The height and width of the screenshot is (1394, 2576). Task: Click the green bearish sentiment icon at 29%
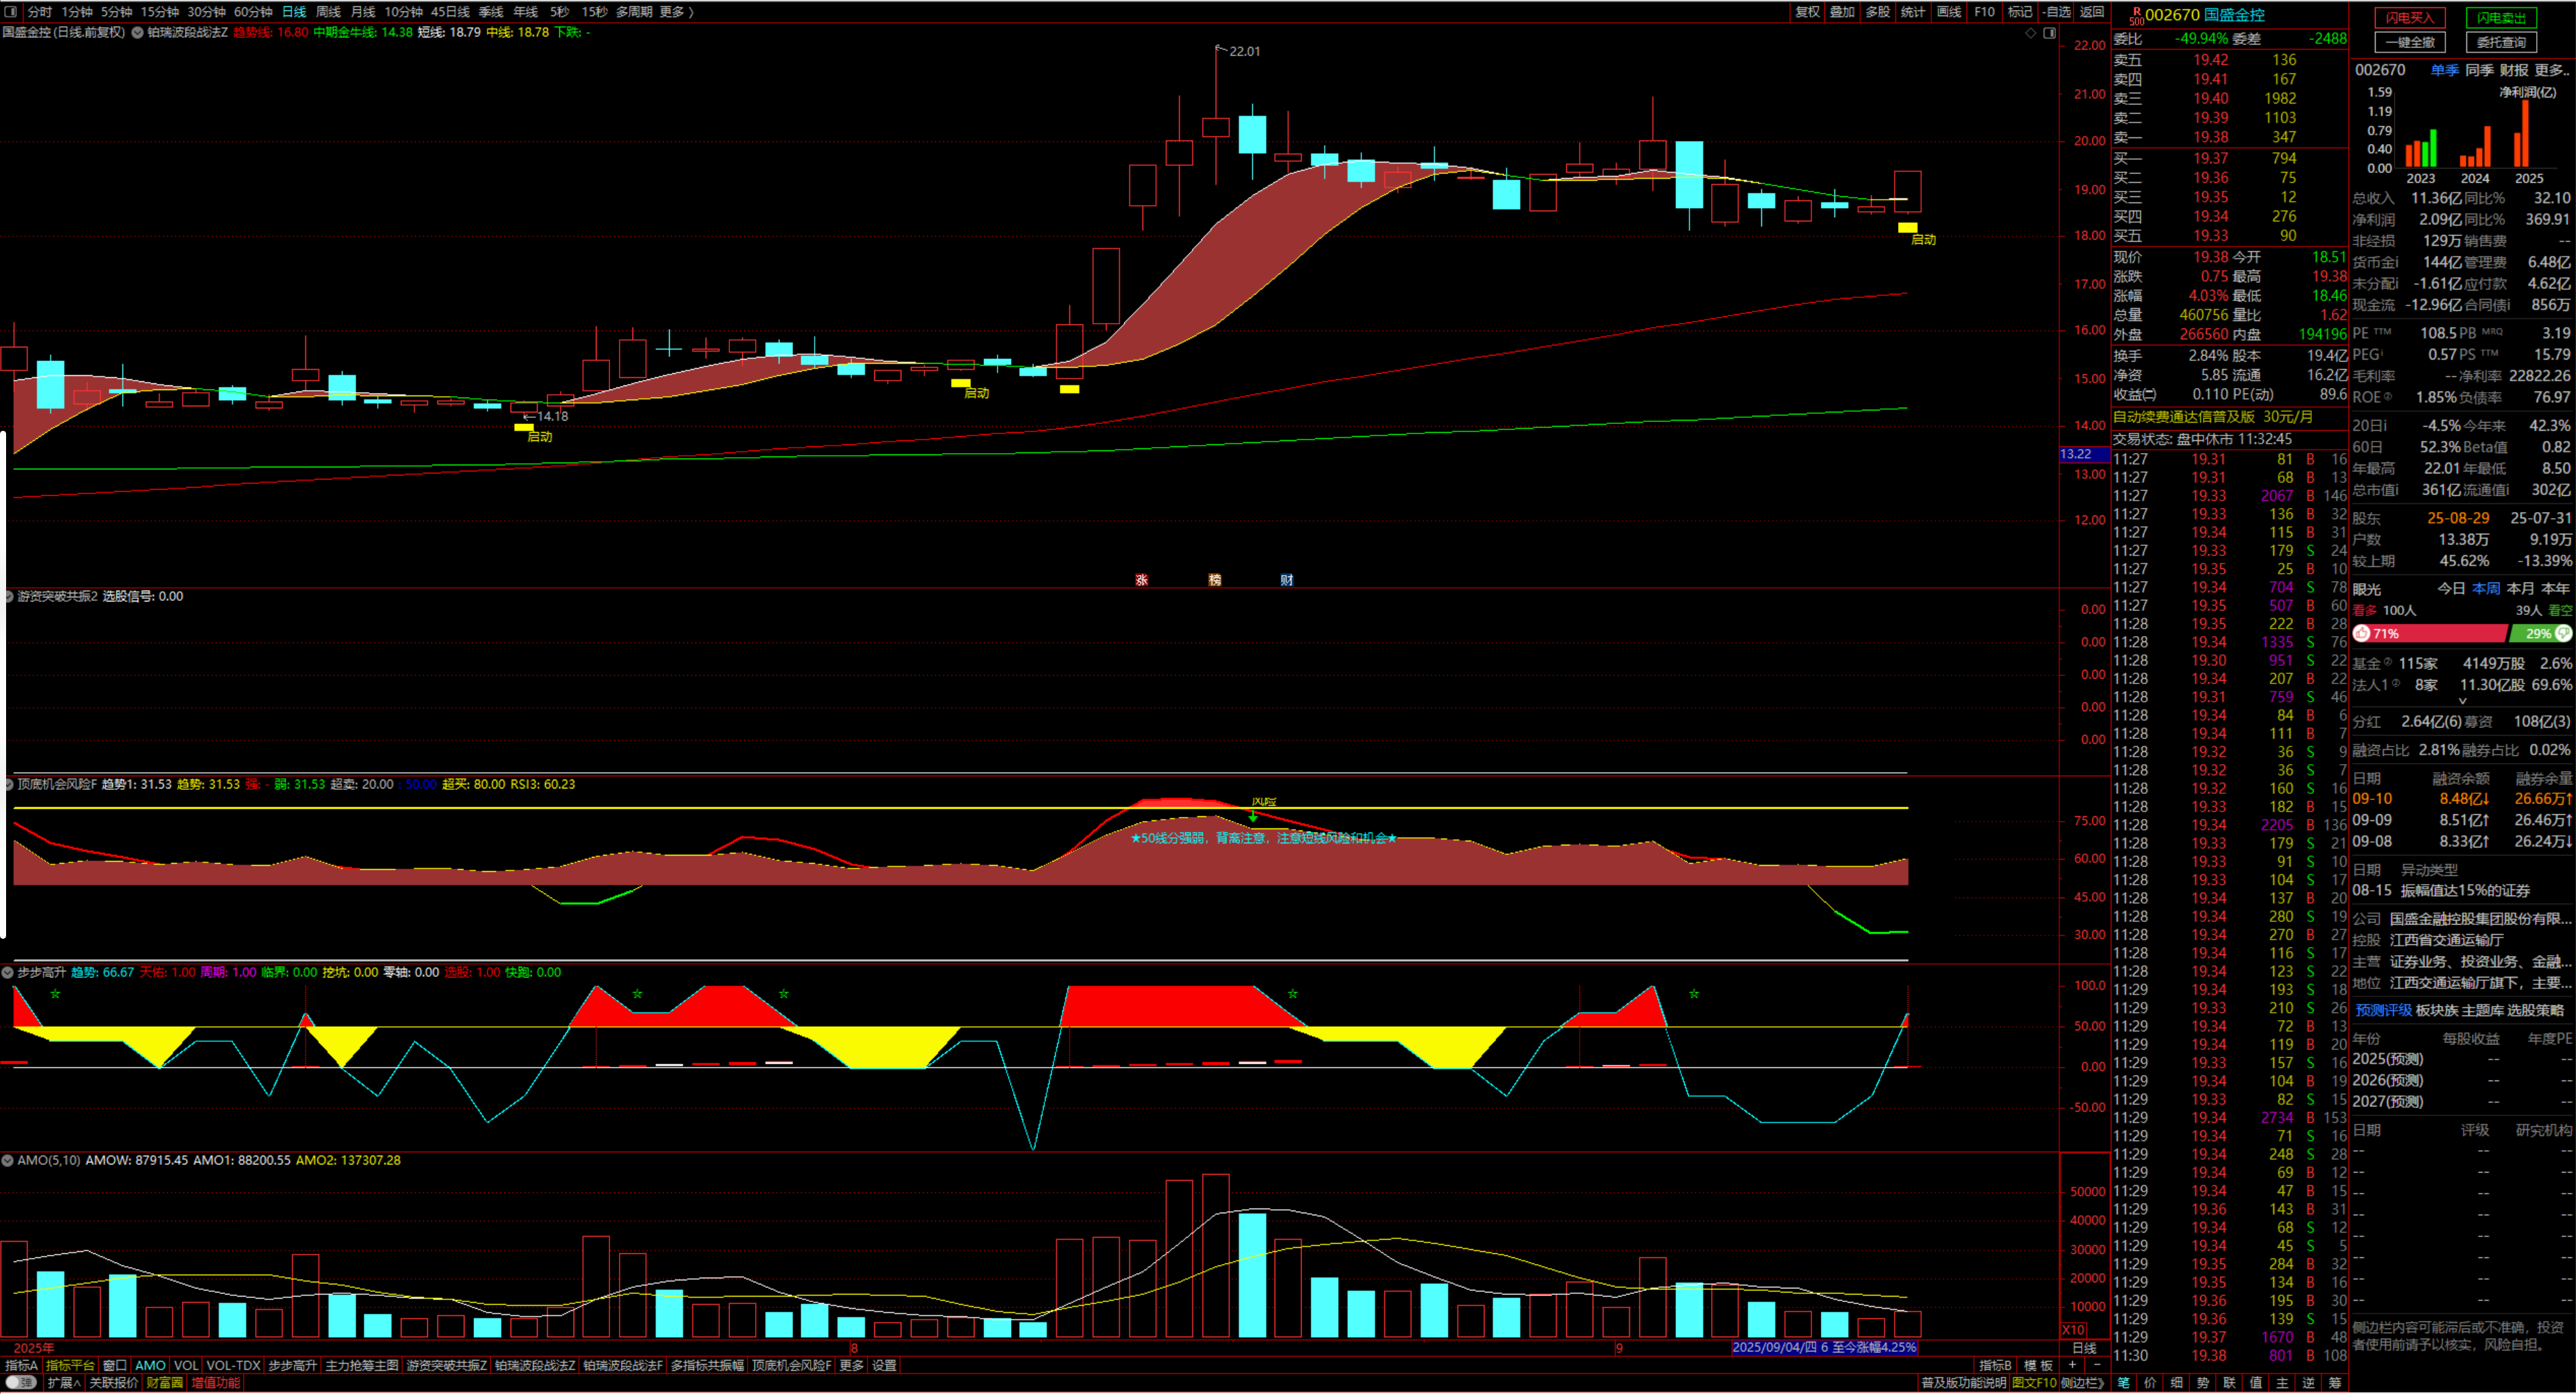2563,633
